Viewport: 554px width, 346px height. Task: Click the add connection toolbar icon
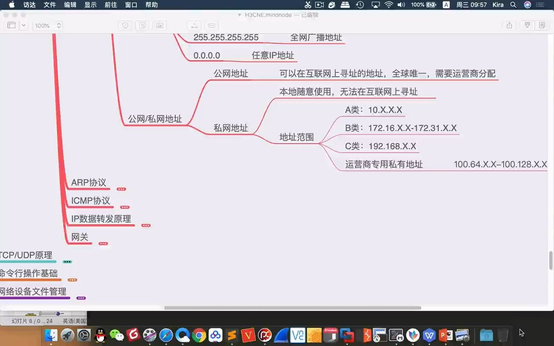pyautogui.click(x=211, y=26)
